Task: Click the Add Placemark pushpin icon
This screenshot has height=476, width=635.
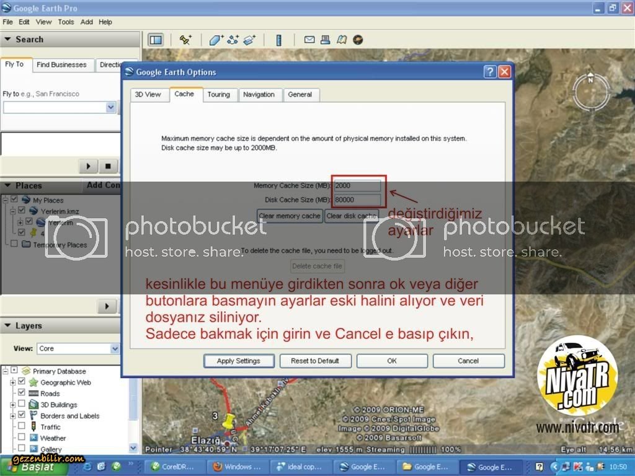Action: click(x=185, y=40)
